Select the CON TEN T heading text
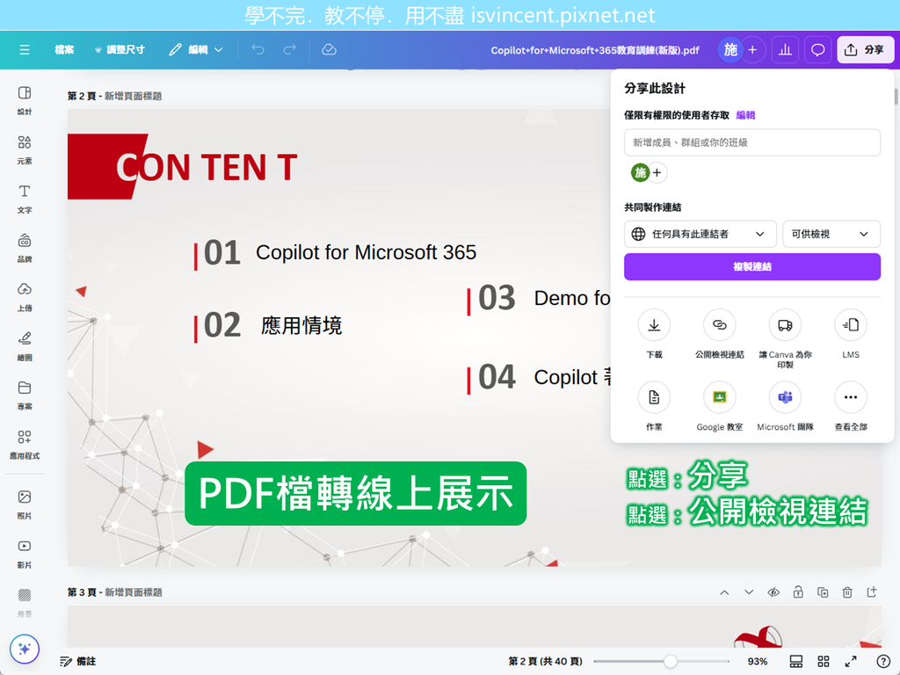Viewport: 900px width, 675px height. pyautogui.click(x=206, y=168)
